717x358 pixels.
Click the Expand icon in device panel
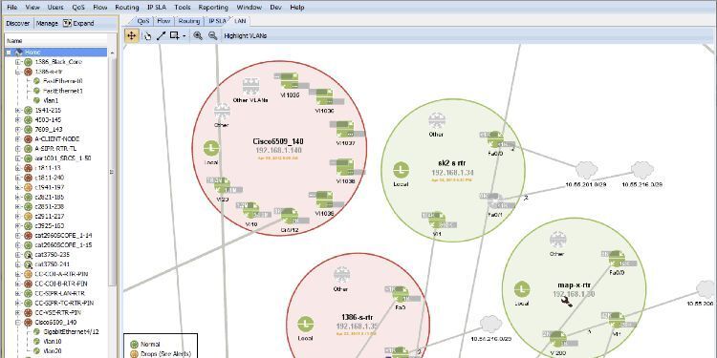coord(67,23)
